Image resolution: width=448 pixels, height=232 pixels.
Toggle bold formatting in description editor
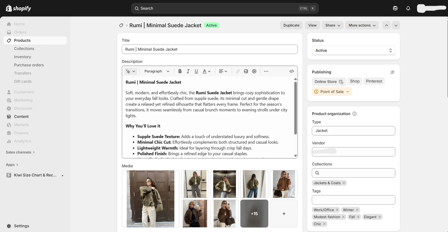pos(180,71)
